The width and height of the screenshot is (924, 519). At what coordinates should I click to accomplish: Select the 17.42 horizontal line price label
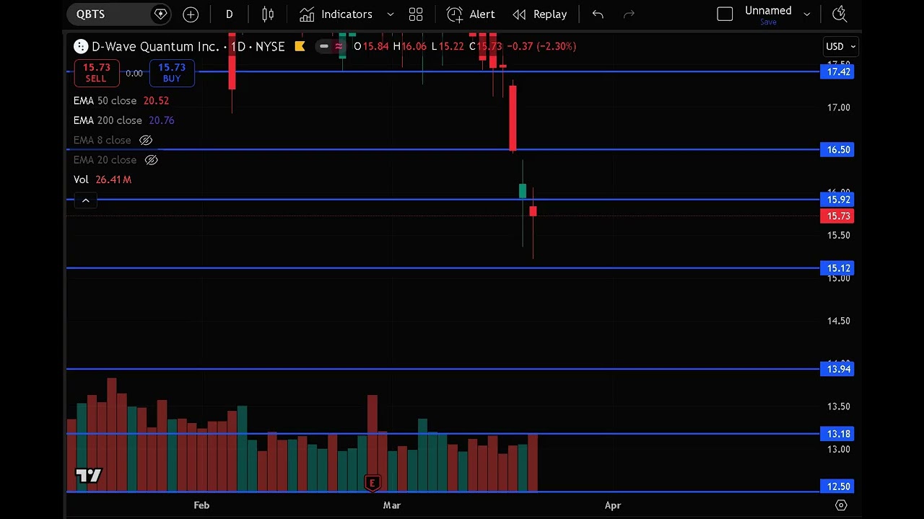[x=837, y=71]
